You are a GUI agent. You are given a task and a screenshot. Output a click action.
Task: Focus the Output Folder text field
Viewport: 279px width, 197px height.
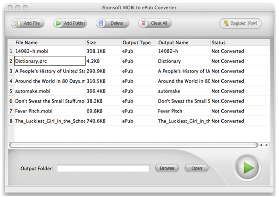103,168
